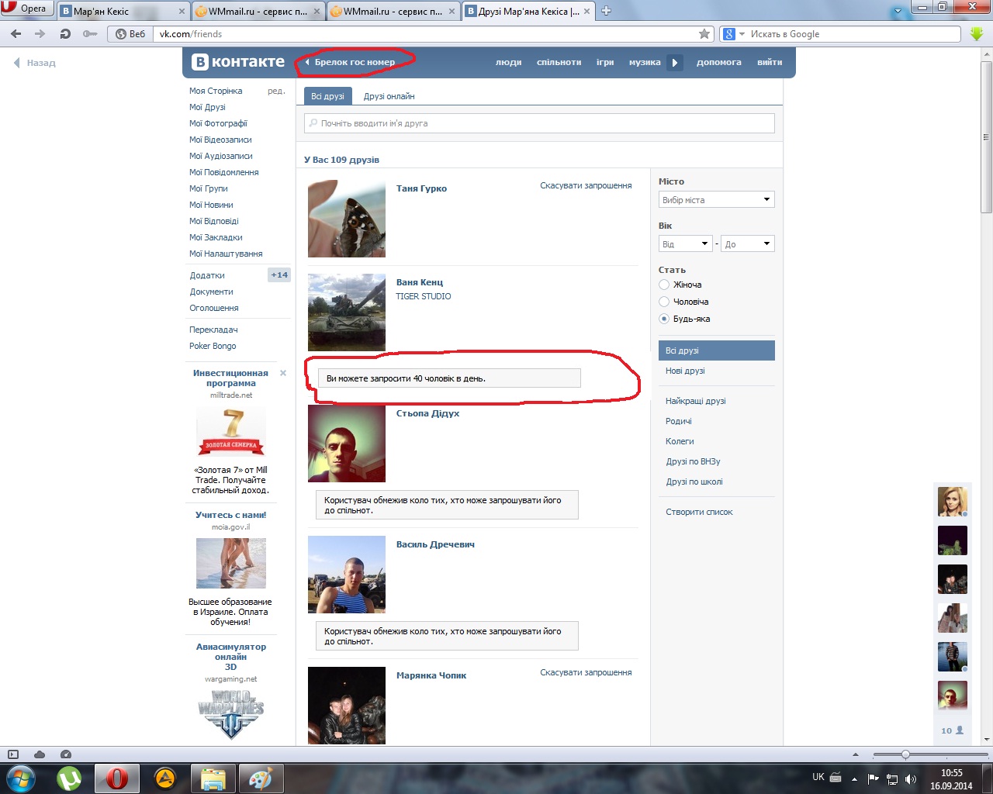Viewport: 993px width, 794px height.
Task: Click the green download arrow icon
Action: click(977, 34)
